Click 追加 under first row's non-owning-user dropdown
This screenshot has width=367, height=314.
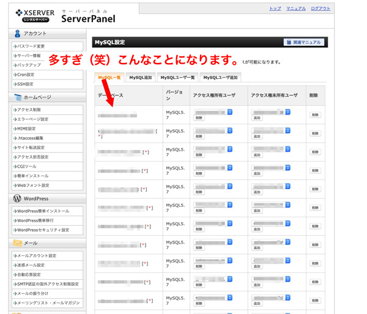coord(257,118)
